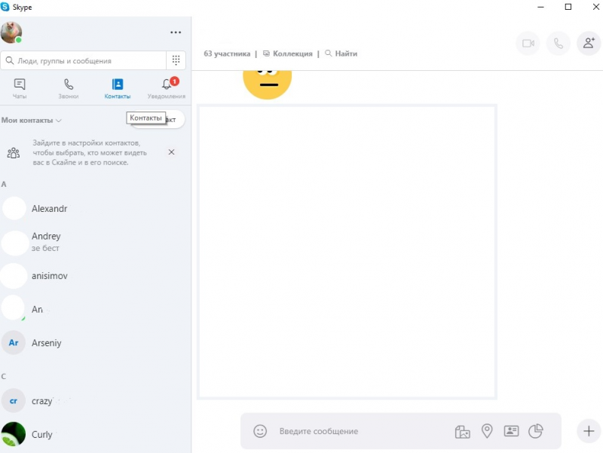Add people to the group

click(589, 44)
